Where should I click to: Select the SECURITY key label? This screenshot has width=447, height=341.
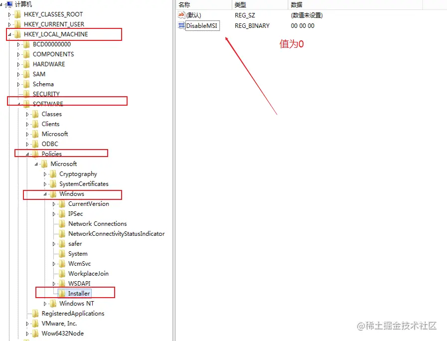pos(46,94)
